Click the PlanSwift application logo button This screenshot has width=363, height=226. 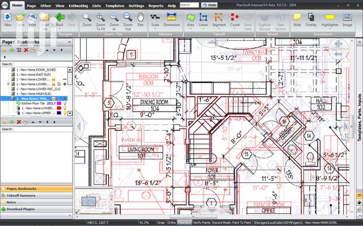click(5, 5)
